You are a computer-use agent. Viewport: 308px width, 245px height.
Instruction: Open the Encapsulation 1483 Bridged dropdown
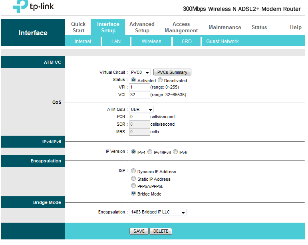(158, 212)
